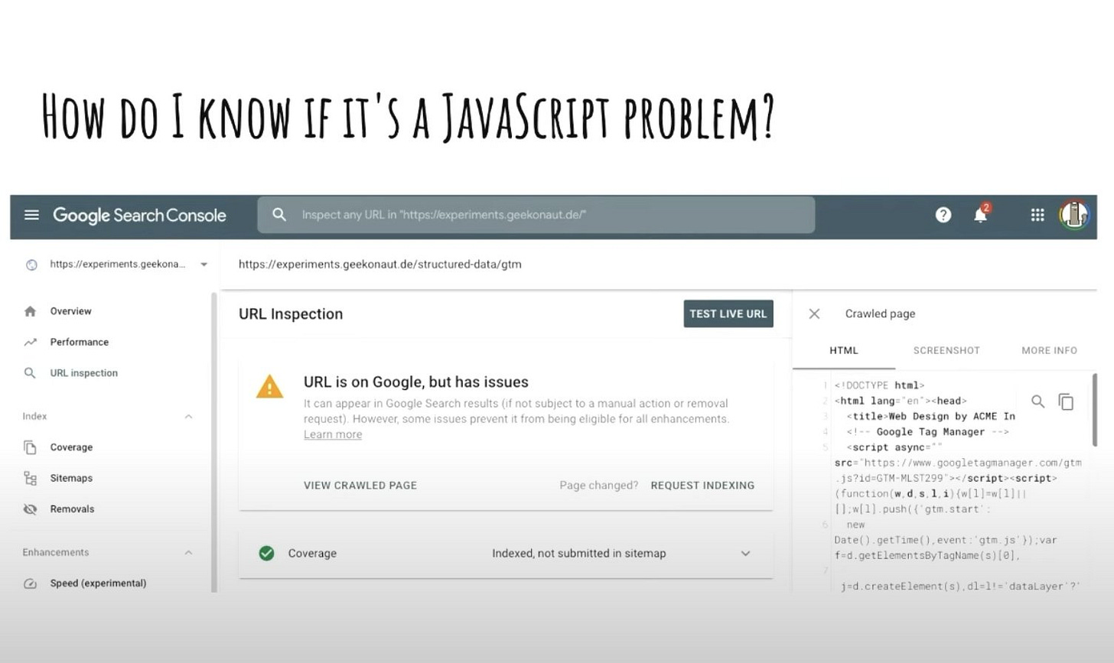
Task: Open URL inspection in the sidebar
Action: click(x=84, y=373)
